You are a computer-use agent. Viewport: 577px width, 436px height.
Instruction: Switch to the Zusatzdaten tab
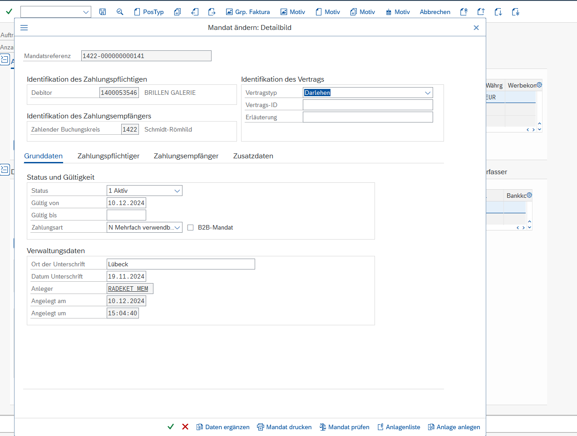253,156
